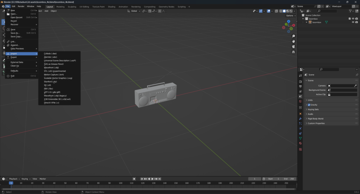Open the Texture properties tab
The height and width of the screenshot is (194, 360).
click(x=300, y=149)
